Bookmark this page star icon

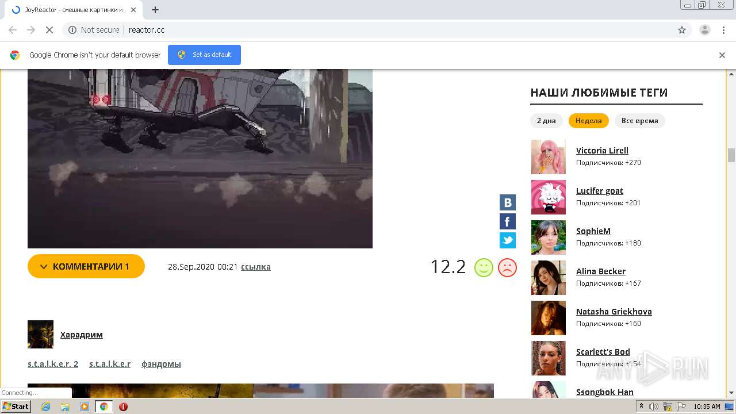682,30
